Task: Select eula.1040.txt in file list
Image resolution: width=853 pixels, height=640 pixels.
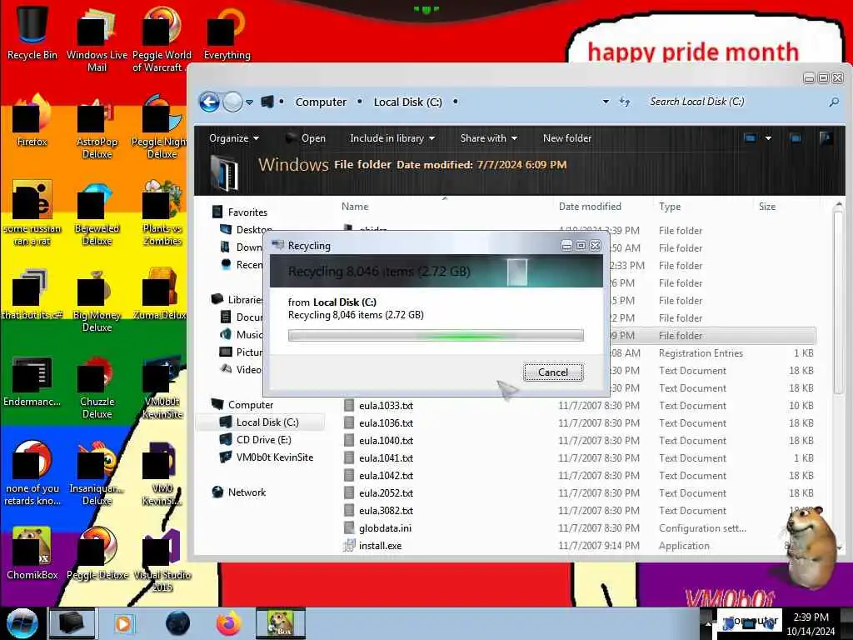Action: [386, 440]
